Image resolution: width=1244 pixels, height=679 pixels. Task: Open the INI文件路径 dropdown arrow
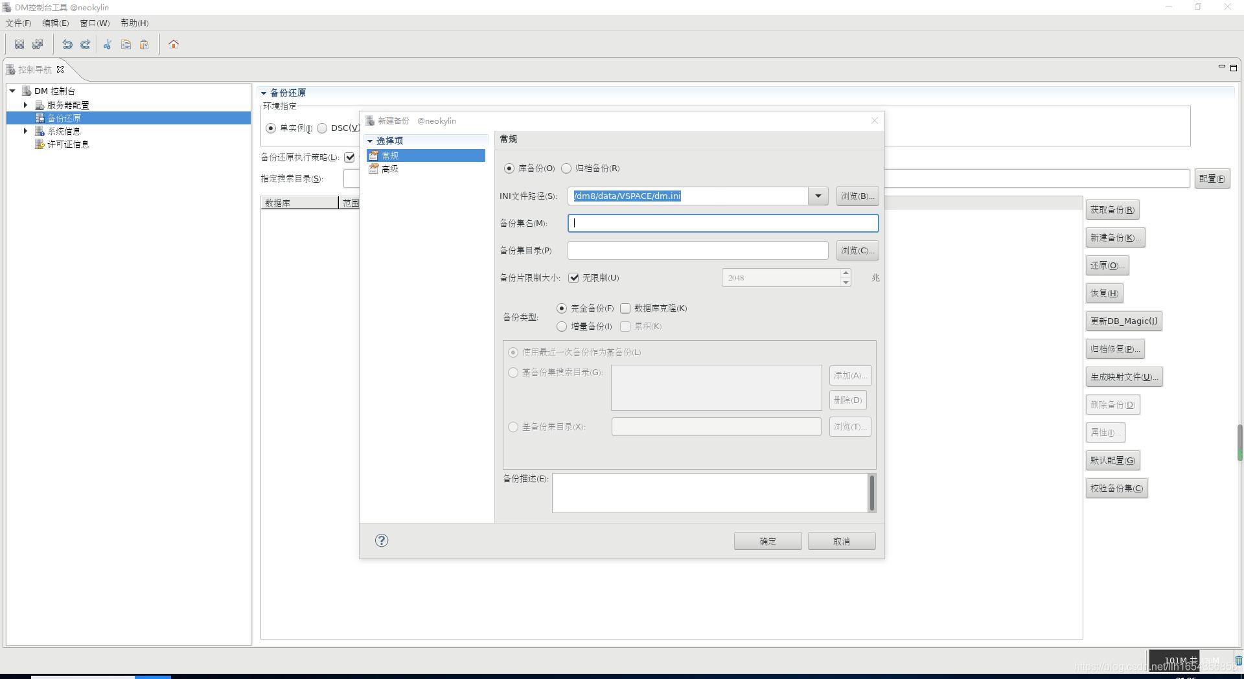[x=818, y=196]
